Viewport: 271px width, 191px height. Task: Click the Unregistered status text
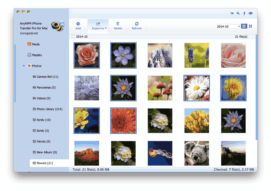tap(29, 33)
